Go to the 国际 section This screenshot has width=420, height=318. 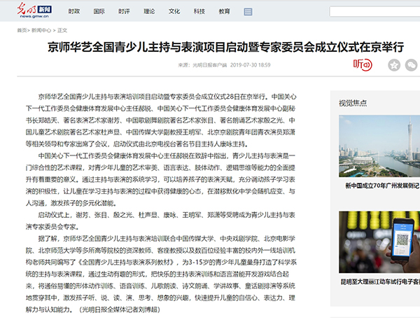[99, 11]
